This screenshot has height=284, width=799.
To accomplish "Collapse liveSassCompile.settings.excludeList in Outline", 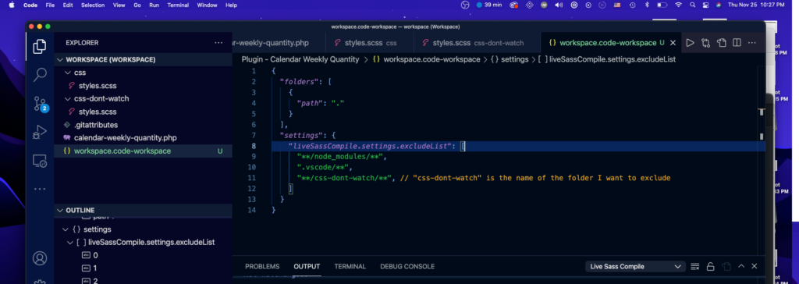I will tap(70, 242).
